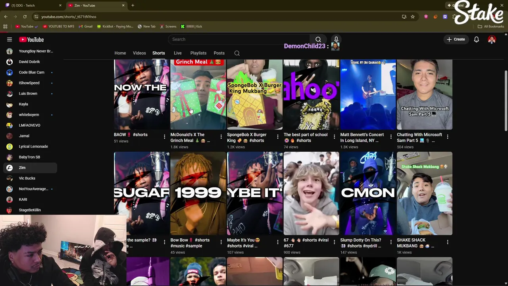Play the 1999 Bow Bow short thumbnail

[x=198, y=193]
